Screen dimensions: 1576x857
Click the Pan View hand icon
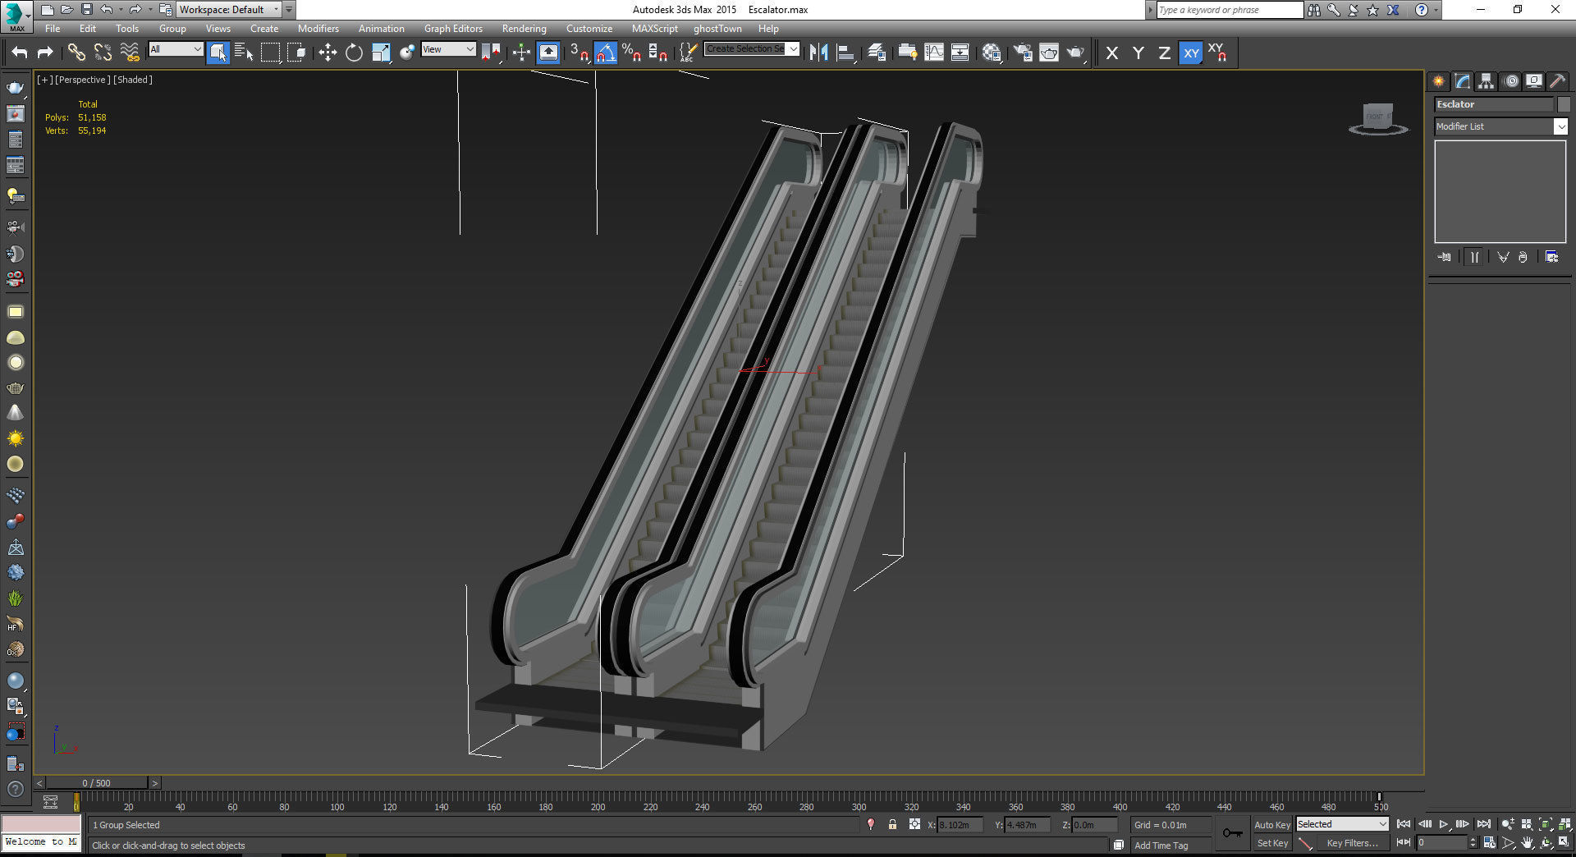coord(1527,843)
